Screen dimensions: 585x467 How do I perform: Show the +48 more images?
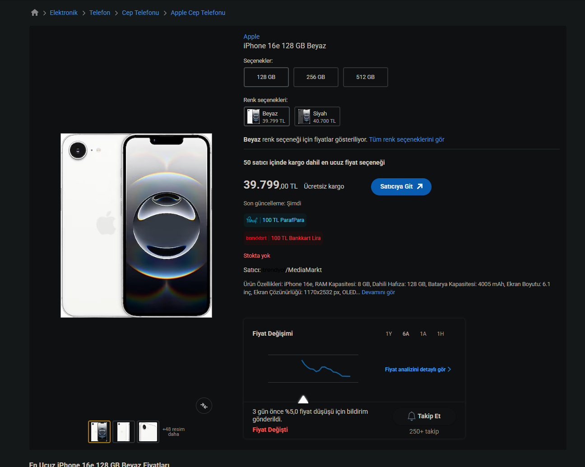(x=173, y=432)
